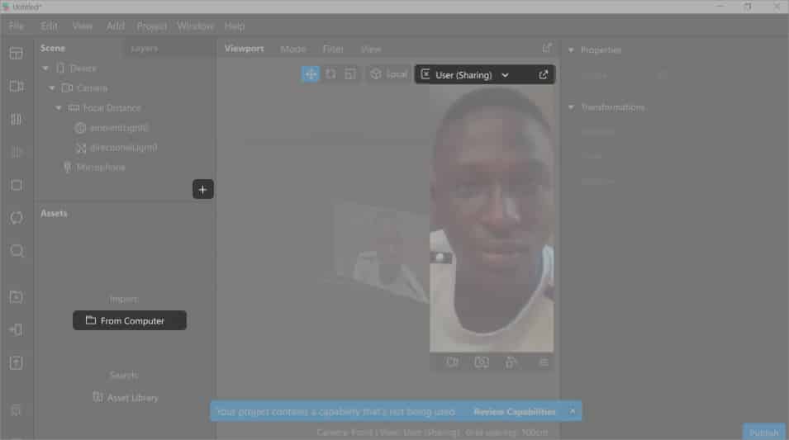Pop out the simulator preview window
Image resolution: width=789 pixels, height=440 pixels.
click(x=544, y=74)
